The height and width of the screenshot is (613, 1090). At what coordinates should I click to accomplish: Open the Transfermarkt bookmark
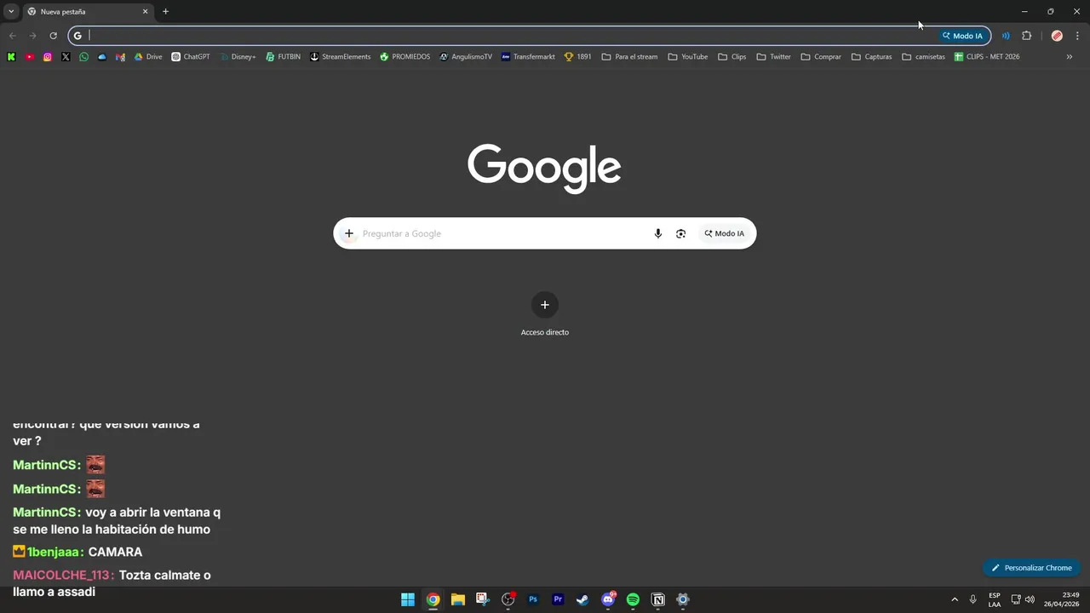(527, 57)
